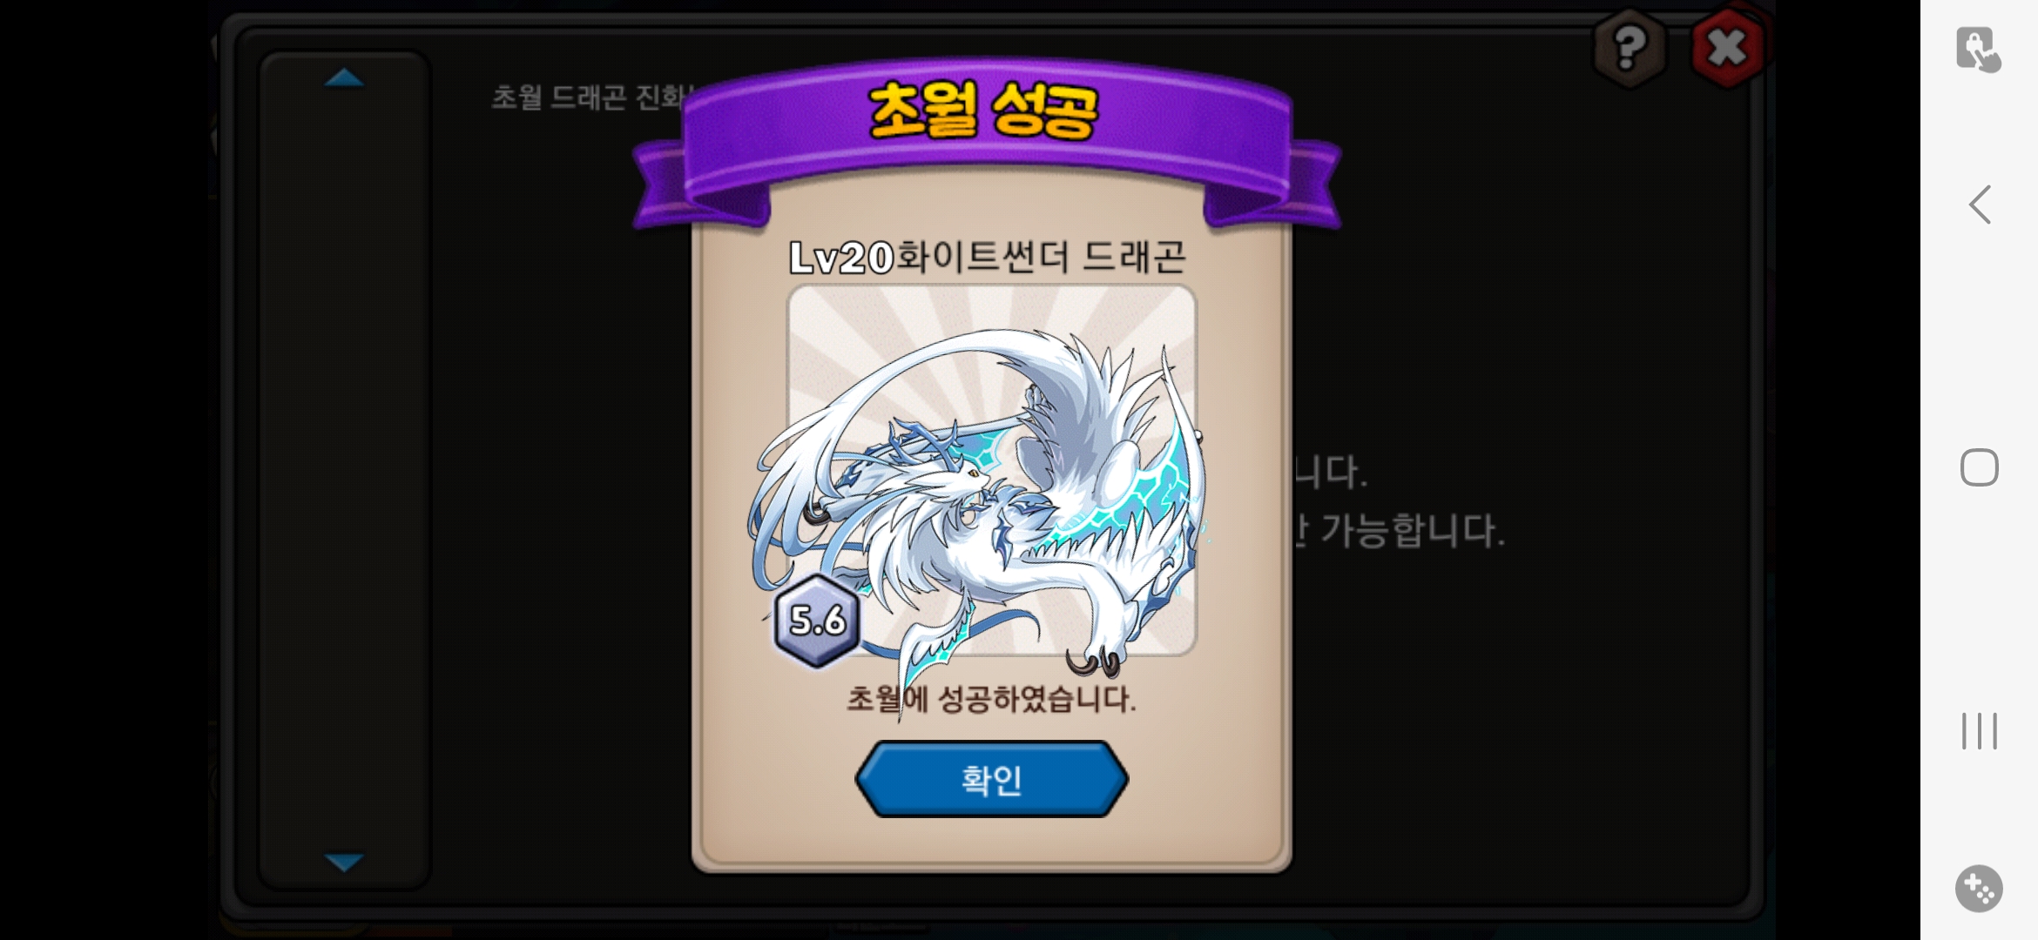Confirm with the blue 확인 button
Image resolution: width=2038 pixels, height=940 pixels.
[x=991, y=779]
